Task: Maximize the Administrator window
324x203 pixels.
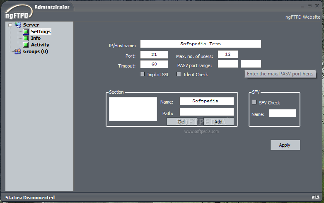Action: point(309,6)
